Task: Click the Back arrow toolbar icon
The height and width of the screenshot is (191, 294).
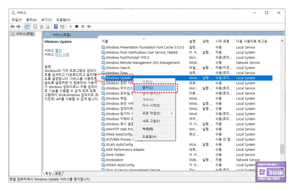Action: click(x=12, y=27)
